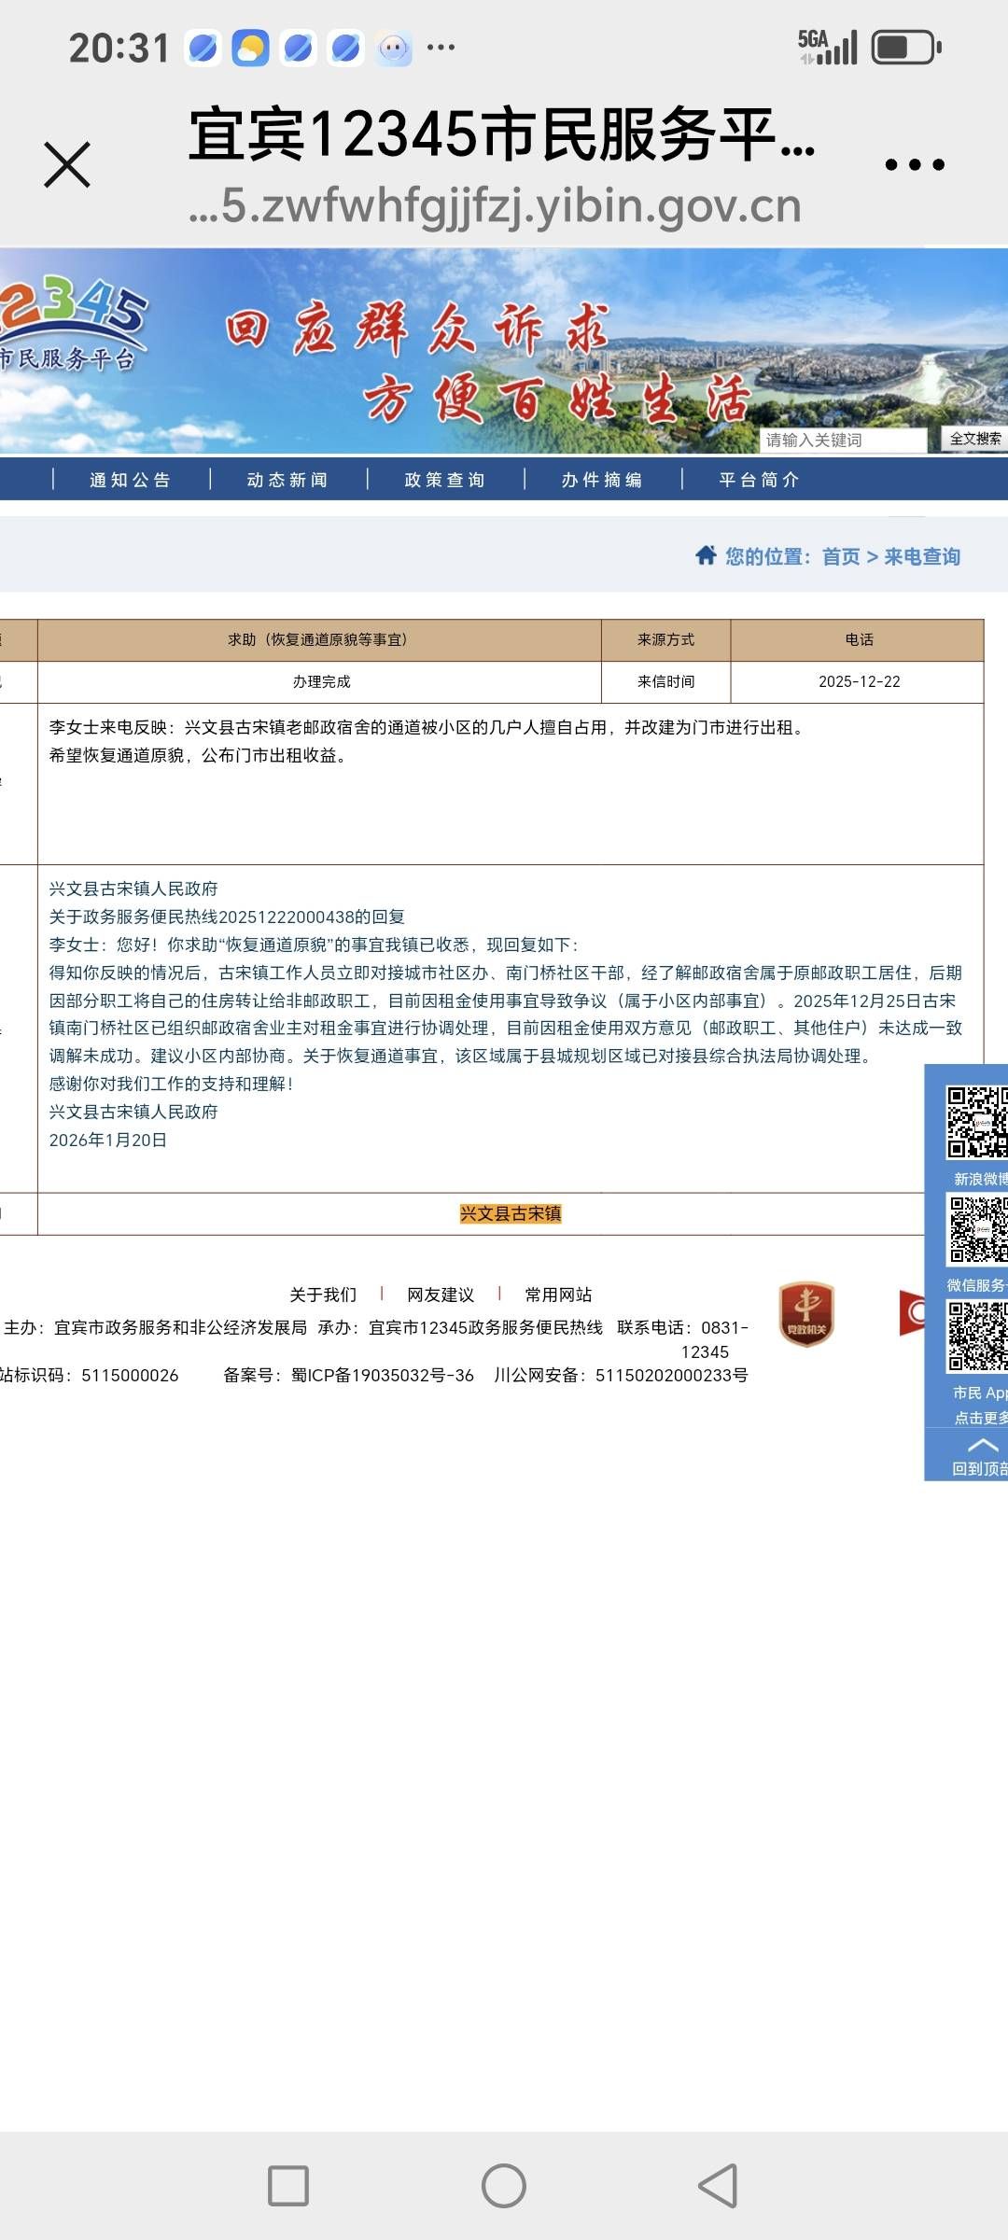This screenshot has width=1008, height=2240.
Task: Open the 网友建议 footer link
Action: tap(441, 1295)
